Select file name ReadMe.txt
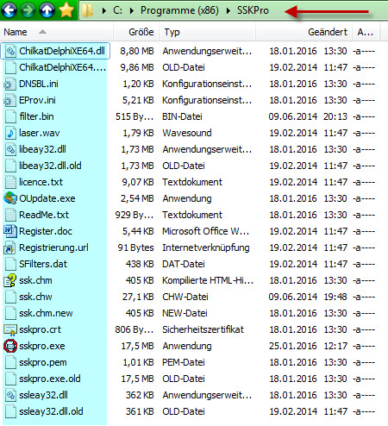Viewport: 388px width, 426px height. 44,215
